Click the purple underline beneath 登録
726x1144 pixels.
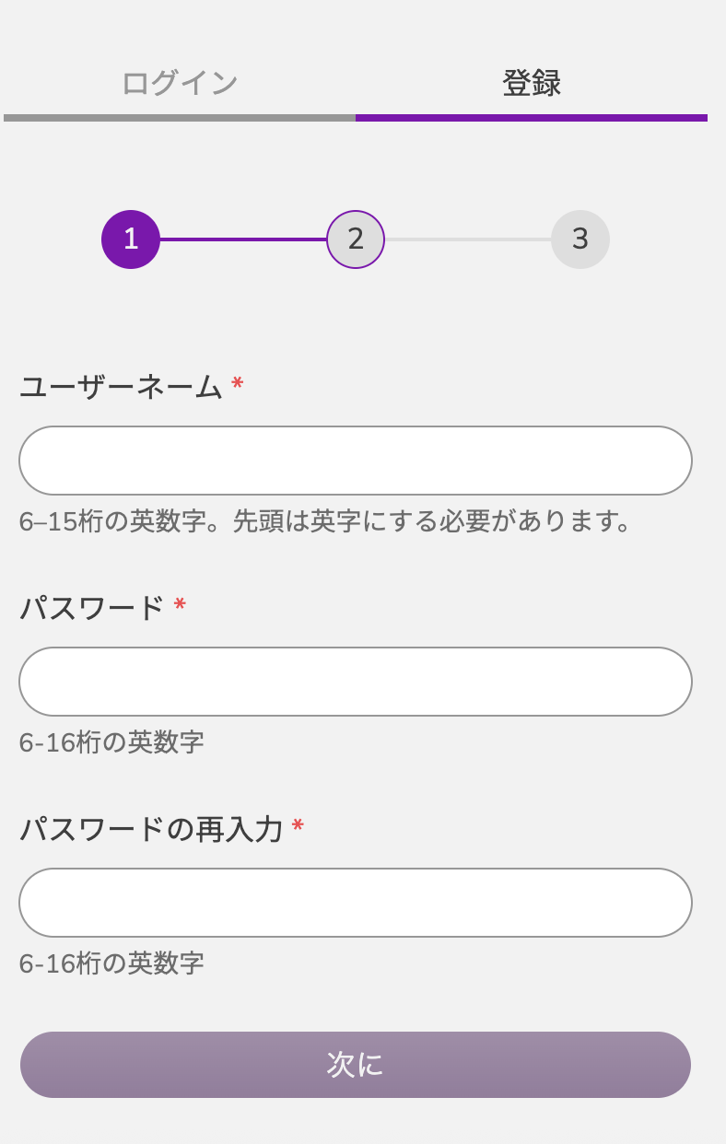click(532, 118)
